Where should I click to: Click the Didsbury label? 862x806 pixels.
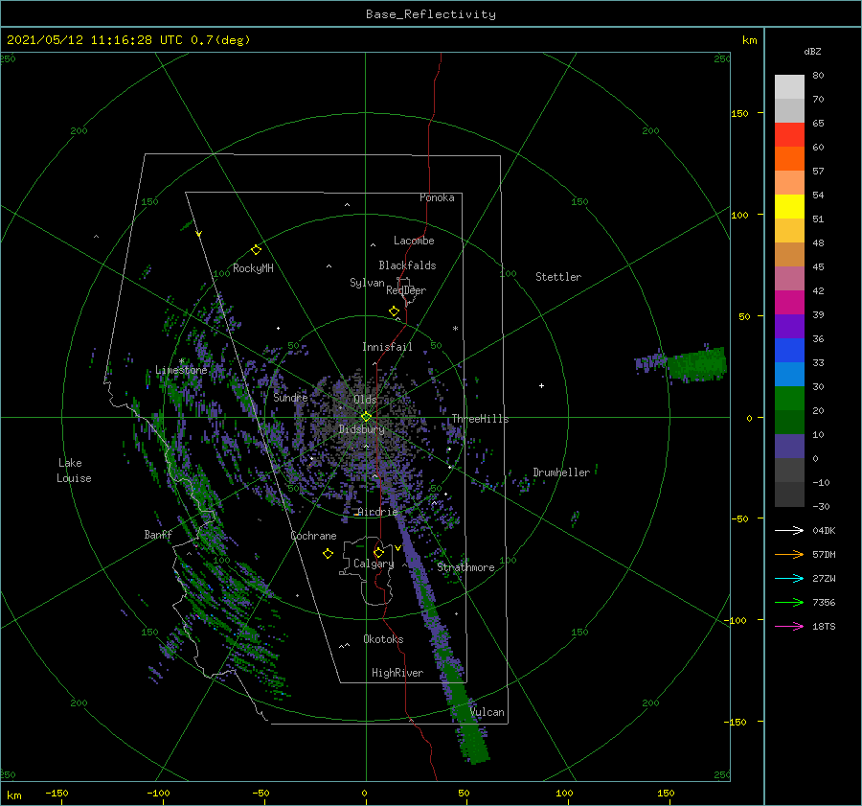361,429
